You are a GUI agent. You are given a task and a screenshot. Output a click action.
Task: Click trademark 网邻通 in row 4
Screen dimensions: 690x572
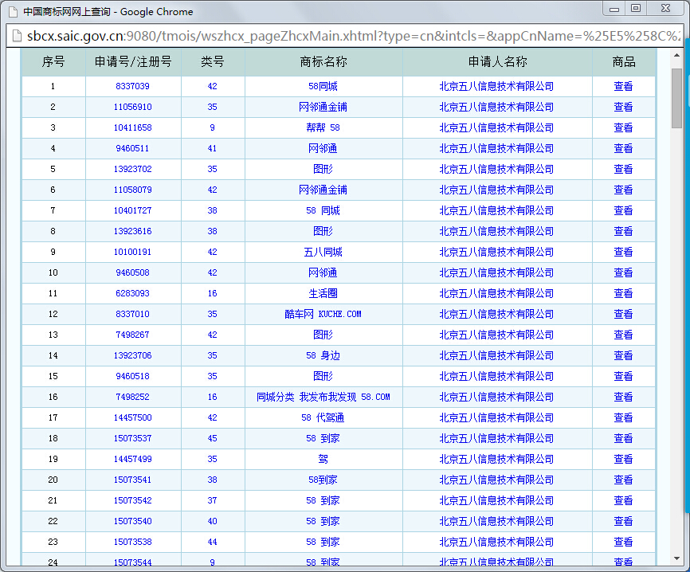click(x=323, y=148)
